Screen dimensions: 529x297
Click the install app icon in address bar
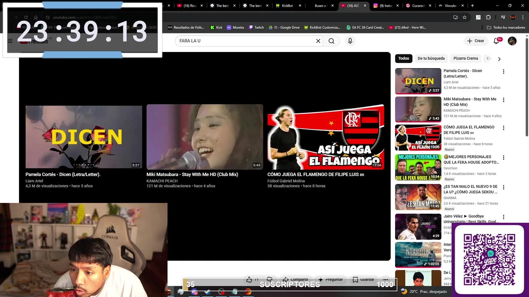point(455,17)
